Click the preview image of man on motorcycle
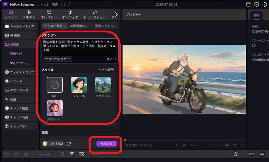The image size is (269, 162). (x=184, y=79)
